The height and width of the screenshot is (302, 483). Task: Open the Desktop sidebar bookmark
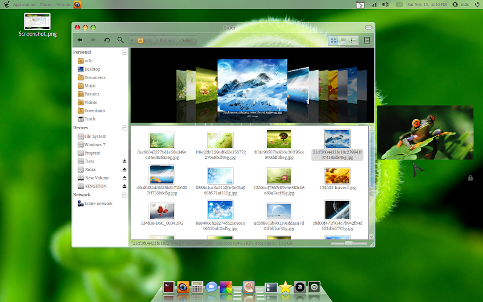(x=89, y=69)
